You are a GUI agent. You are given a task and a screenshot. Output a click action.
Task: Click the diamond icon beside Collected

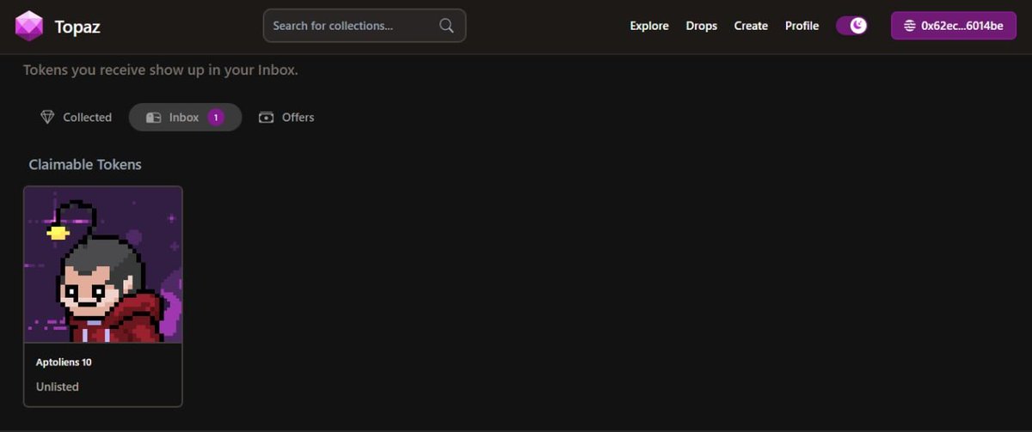click(47, 117)
